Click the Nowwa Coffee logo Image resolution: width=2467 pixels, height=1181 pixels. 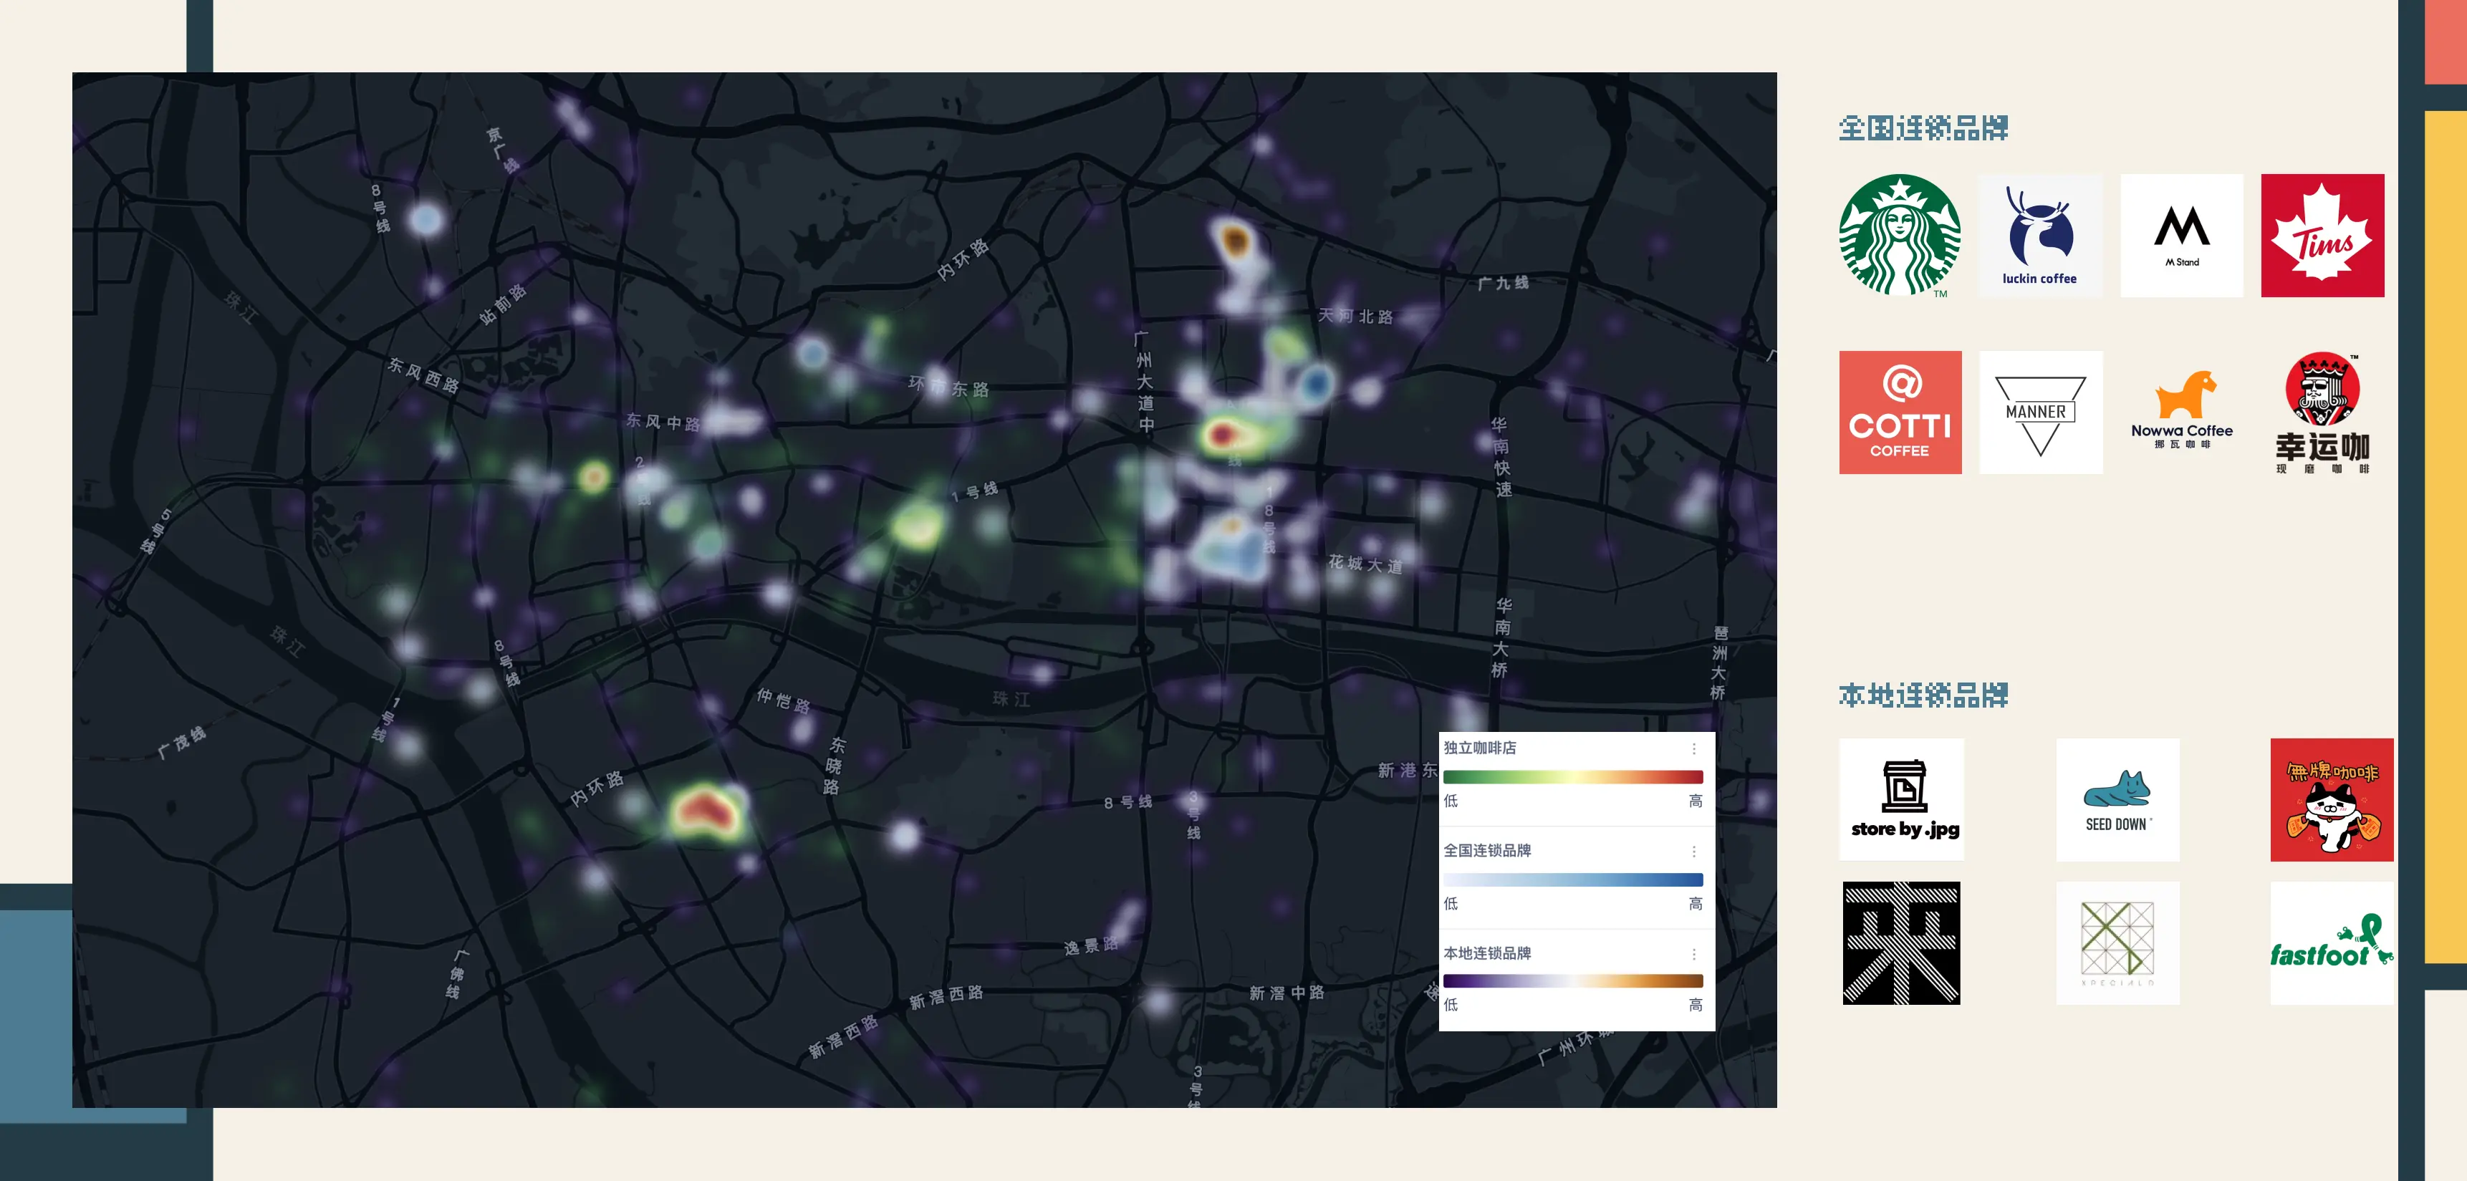(x=2180, y=412)
